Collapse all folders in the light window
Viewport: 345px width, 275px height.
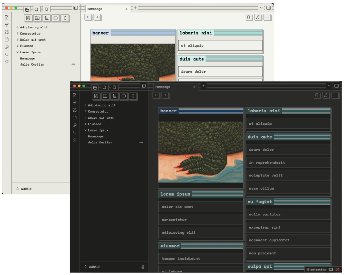[65, 18]
